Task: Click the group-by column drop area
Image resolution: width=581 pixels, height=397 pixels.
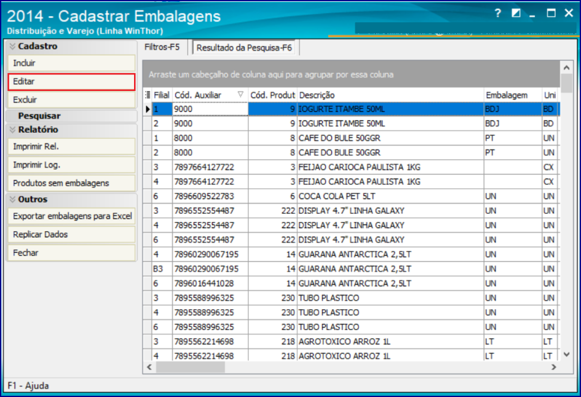Action: 351,74
